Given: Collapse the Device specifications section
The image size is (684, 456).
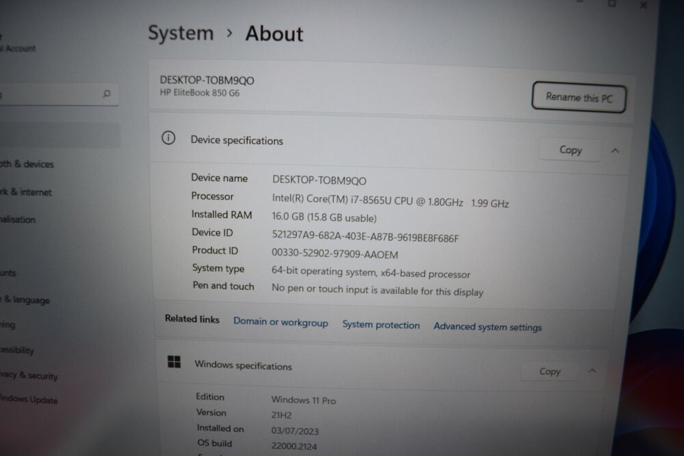Looking at the screenshot, I should pos(615,151).
